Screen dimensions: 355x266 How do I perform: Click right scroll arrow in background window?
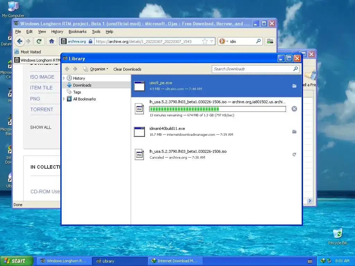pyautogui.click(x=310, y=201)
